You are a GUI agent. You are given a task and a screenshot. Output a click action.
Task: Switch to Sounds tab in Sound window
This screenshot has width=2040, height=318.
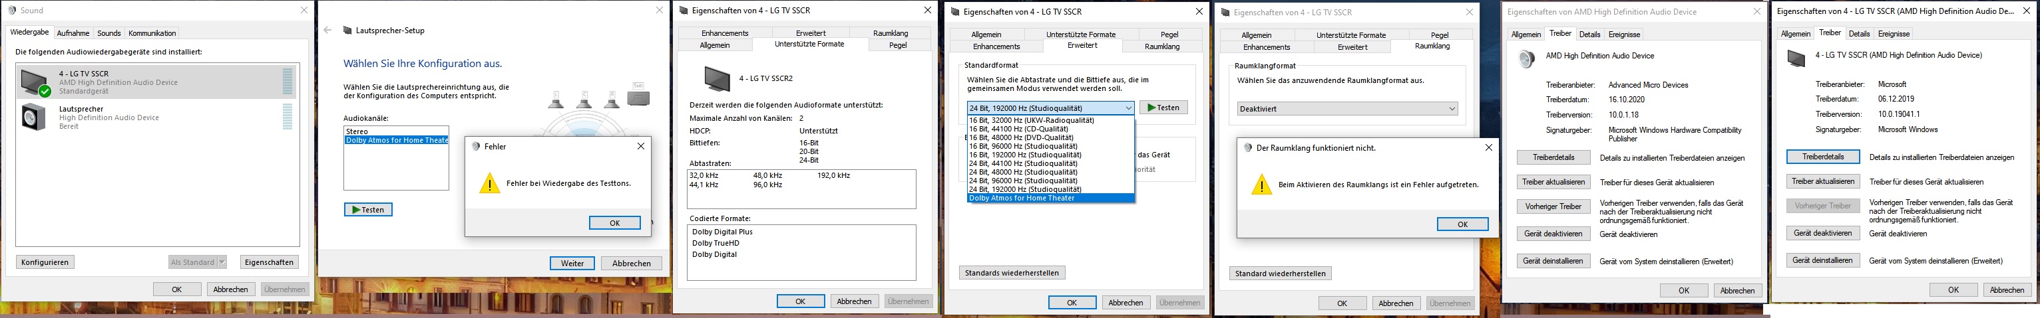point(108,33)
